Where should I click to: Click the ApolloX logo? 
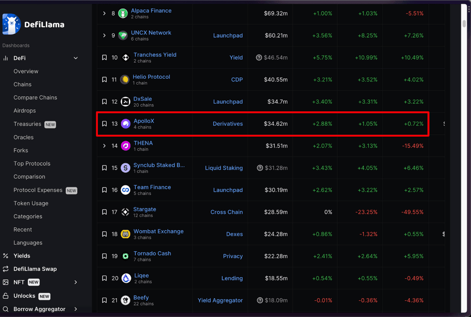(x=126, y=124)
